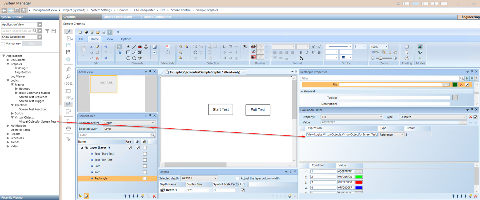The width and height of the screenshot is (480, 200).
Task: Activate the Pan hand tool in Zoom group
Action: point(395,52)
